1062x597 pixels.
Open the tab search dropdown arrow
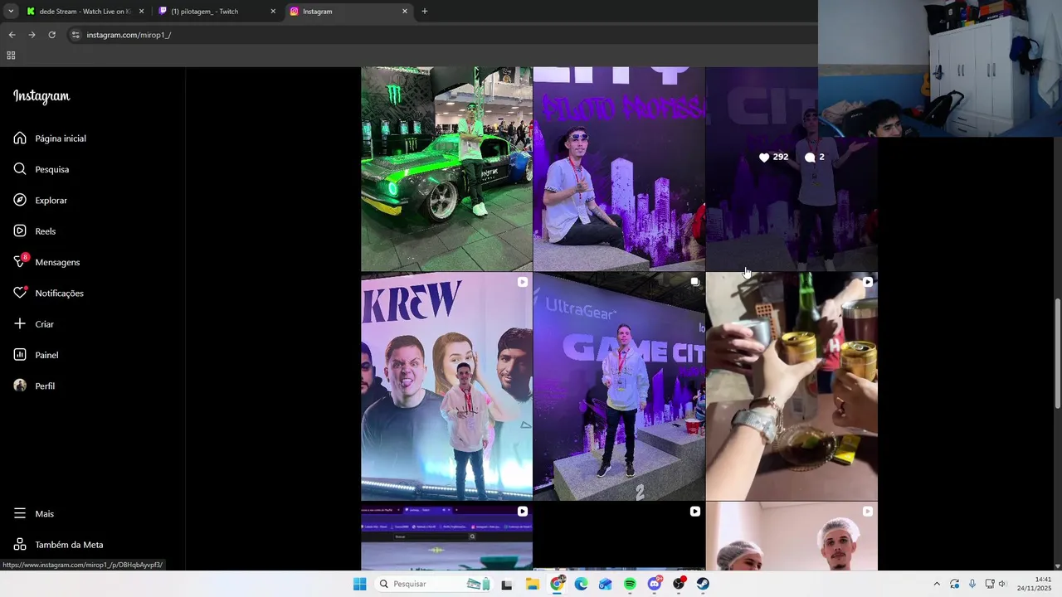click(11, 12)
